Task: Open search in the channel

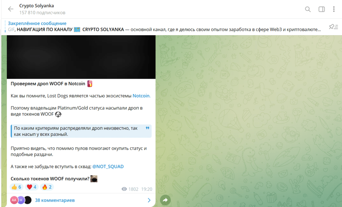Action: (308, 9)
